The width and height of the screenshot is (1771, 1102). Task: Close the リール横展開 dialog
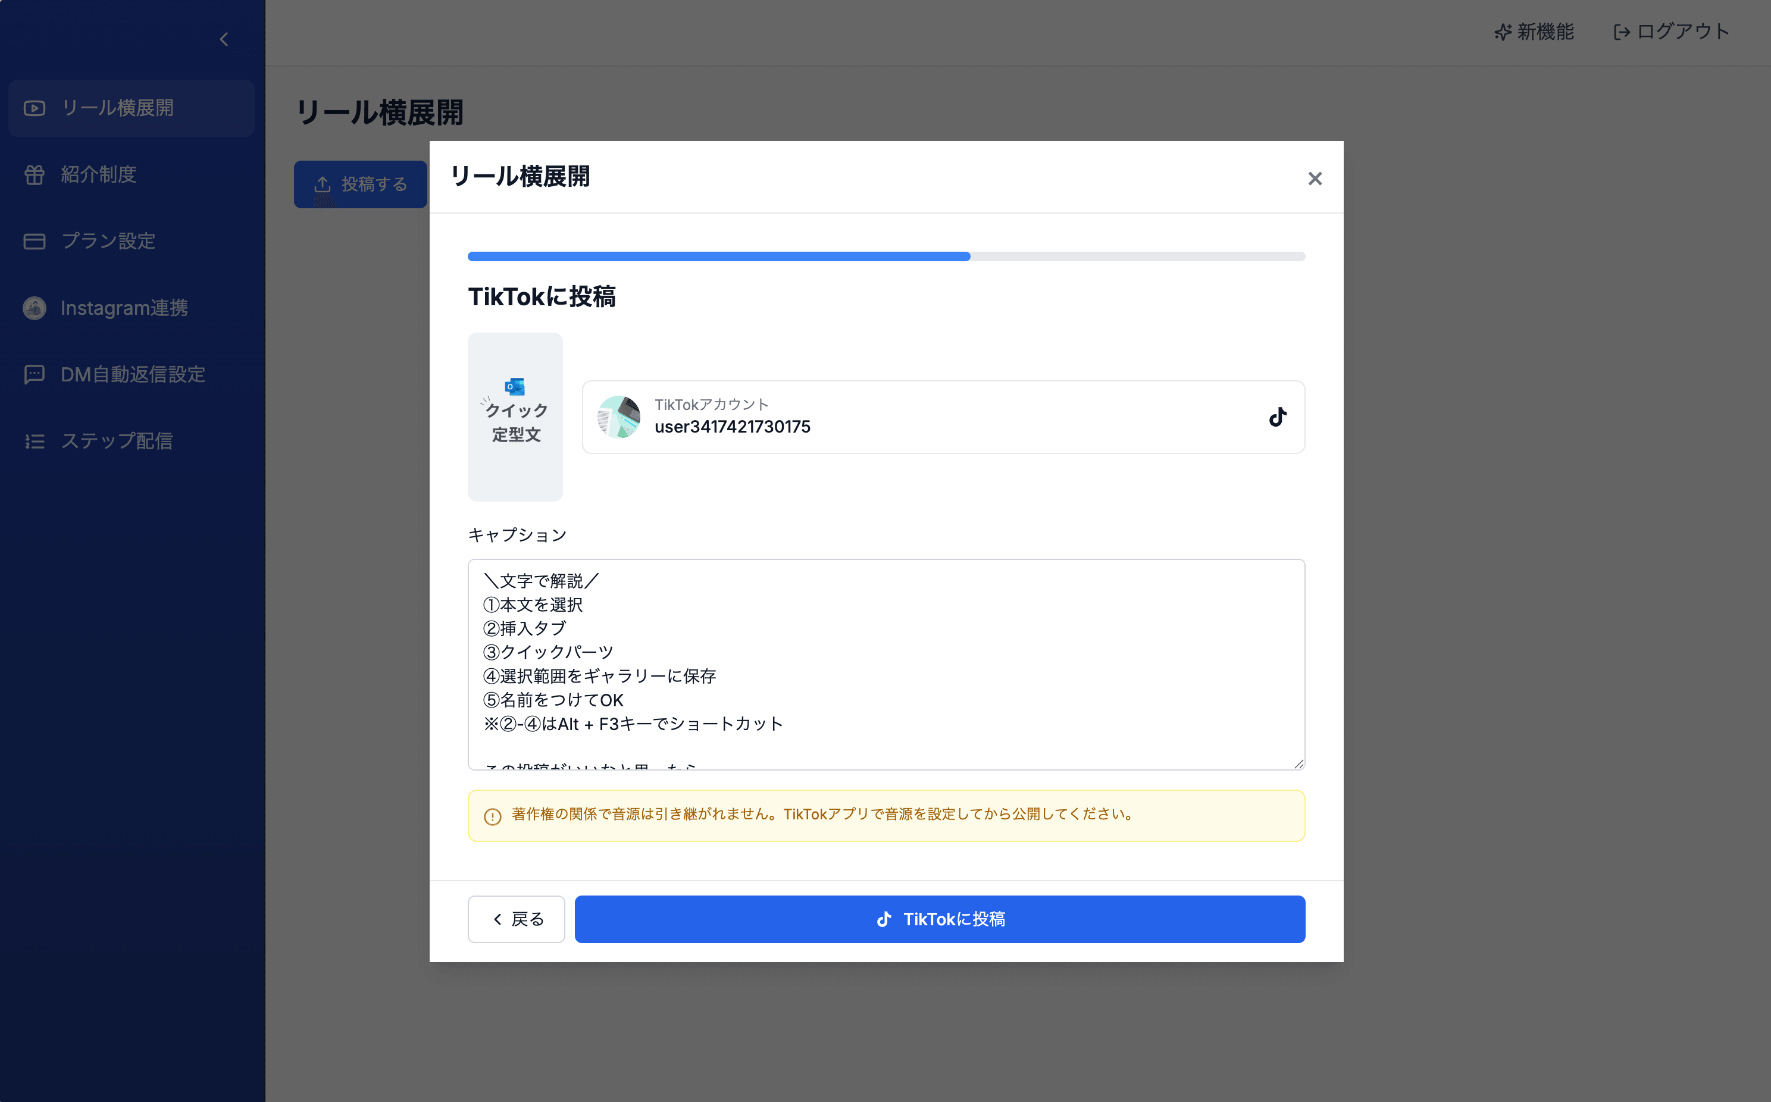tap(1315, 179)
